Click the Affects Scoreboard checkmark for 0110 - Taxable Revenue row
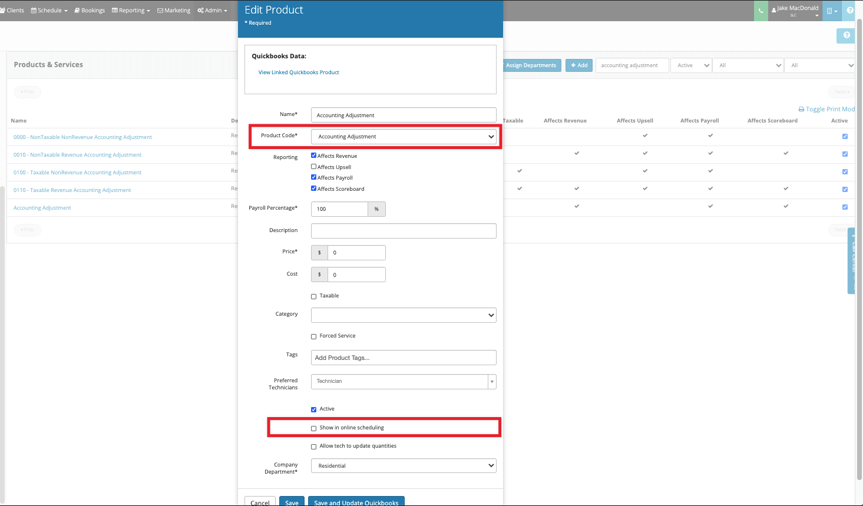Screen dimensions: 863x506 (x=786, y=188)
